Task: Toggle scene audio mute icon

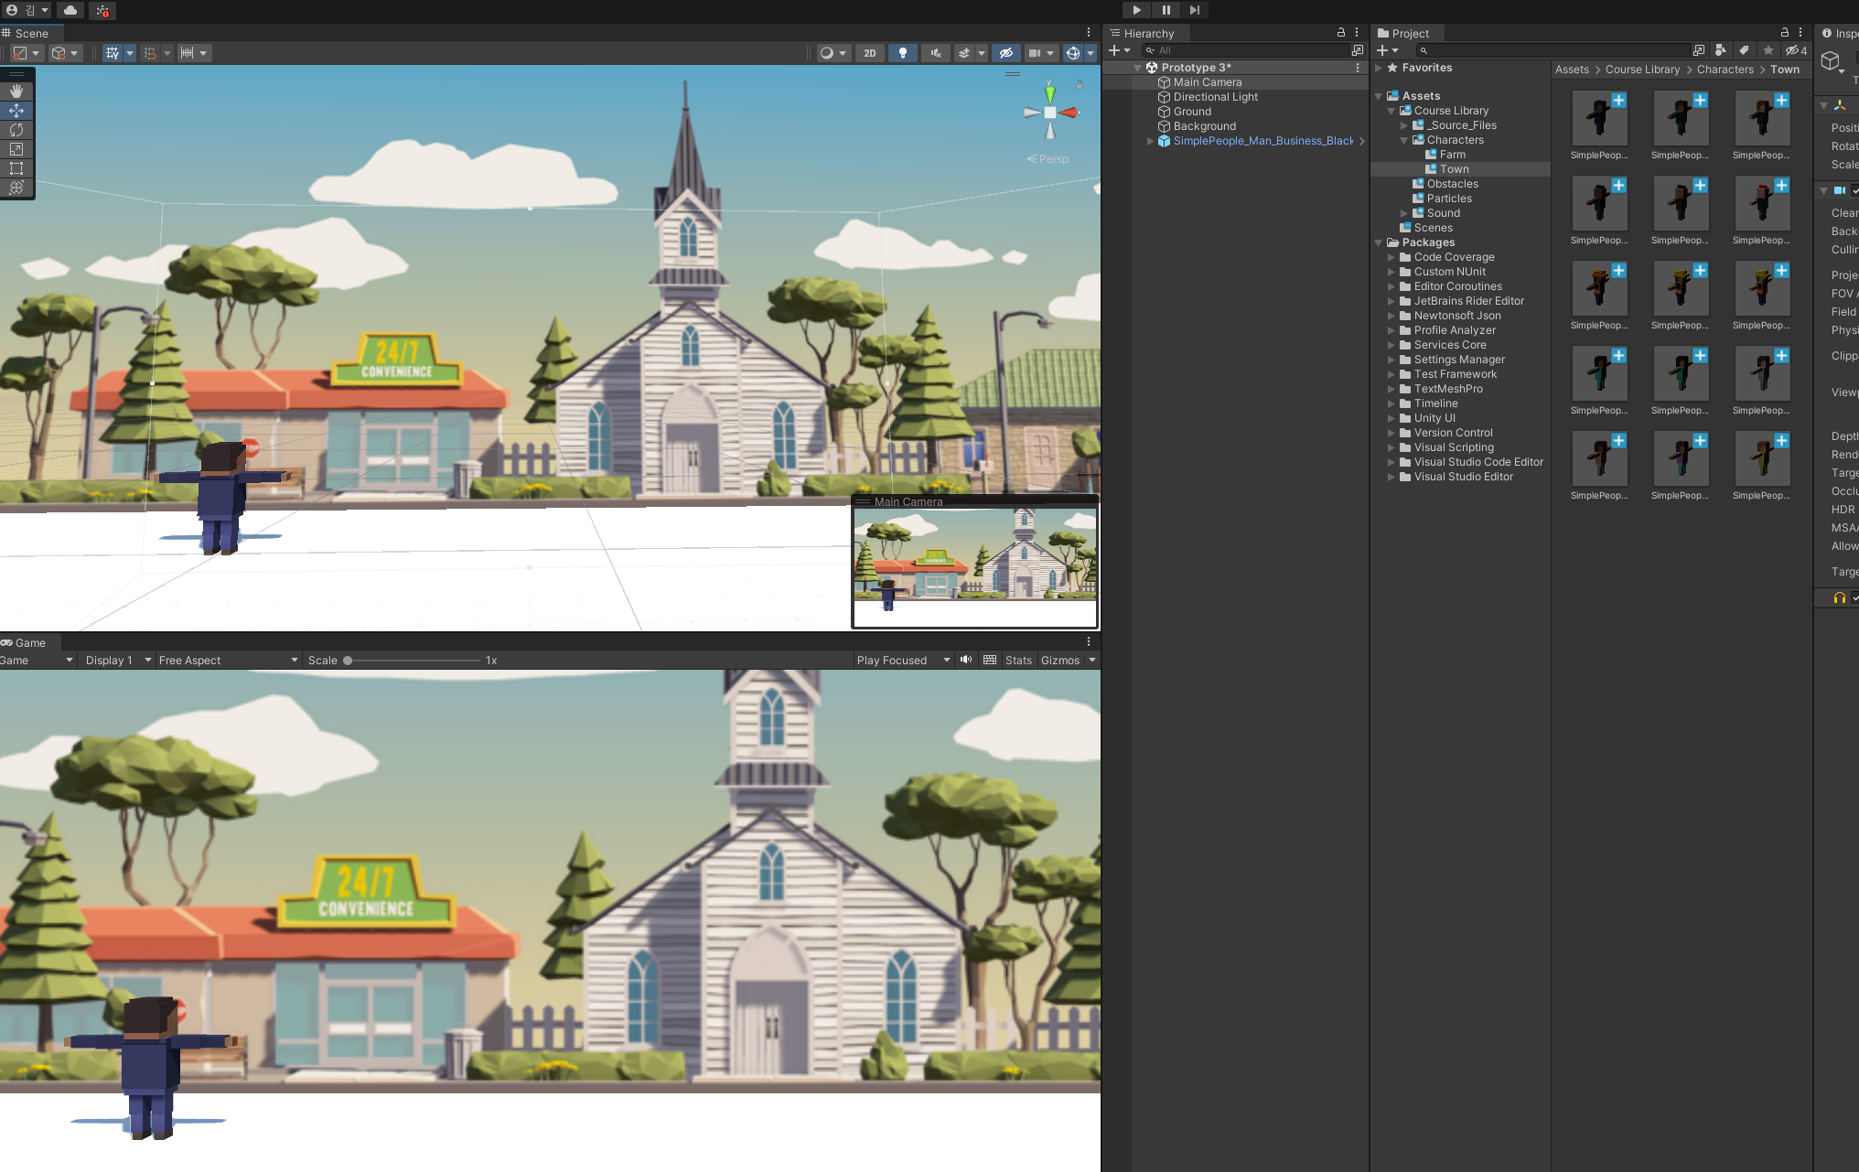Action: [x=935, y=53]
